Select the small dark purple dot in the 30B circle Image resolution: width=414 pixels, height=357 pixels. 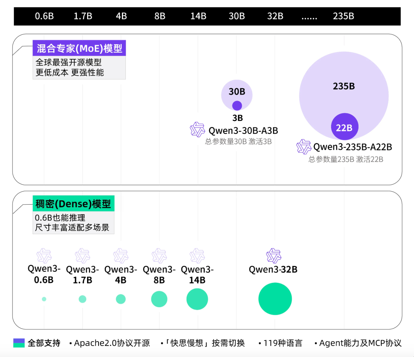[237, 106]
